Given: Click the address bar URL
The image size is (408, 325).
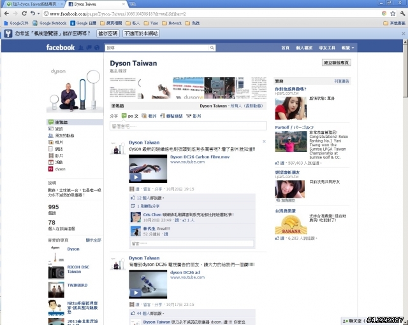Looking at the screenshot, I should [118, 14].
